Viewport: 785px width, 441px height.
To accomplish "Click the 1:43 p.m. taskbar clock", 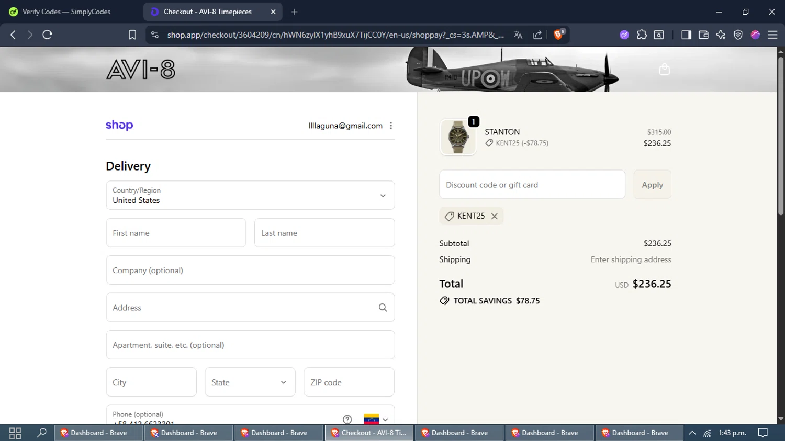I will pyautogui.click(x=732, y=433).
